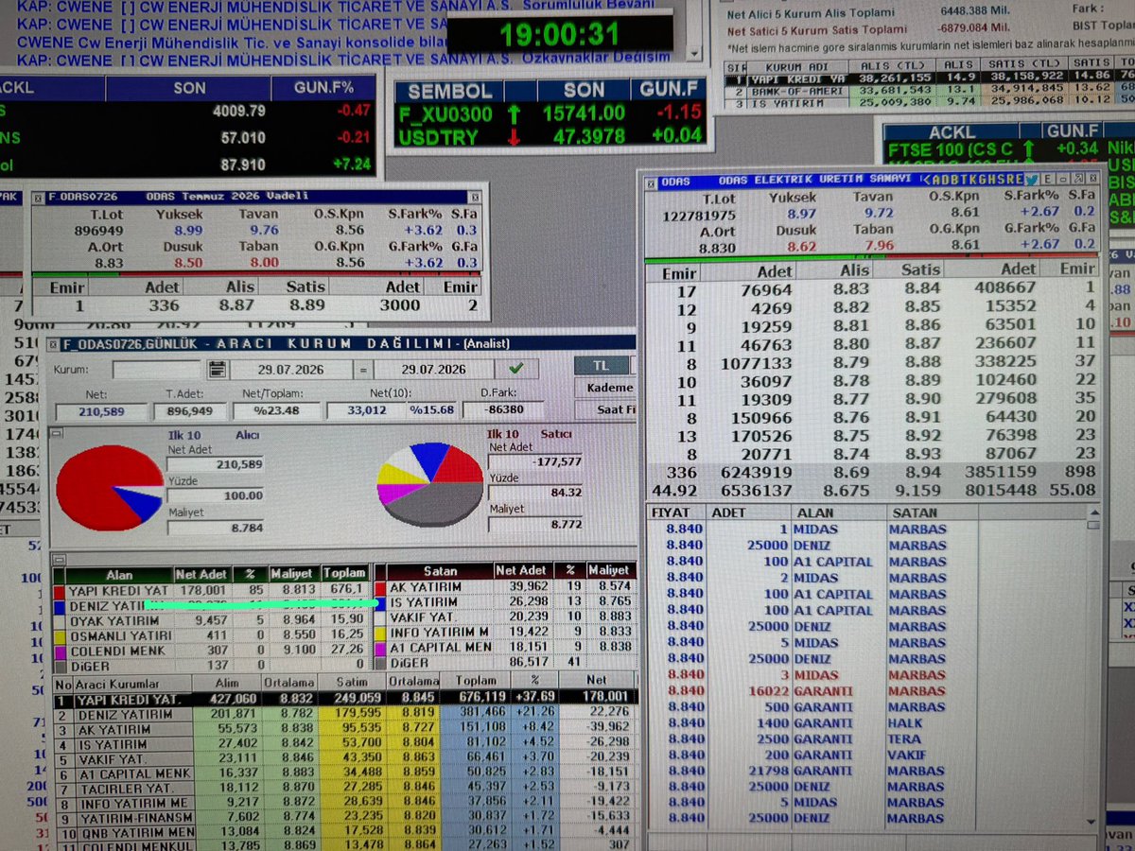
Task: Click the equals sign between the dates
Action: pyautogui.click(x=363, y=370)
